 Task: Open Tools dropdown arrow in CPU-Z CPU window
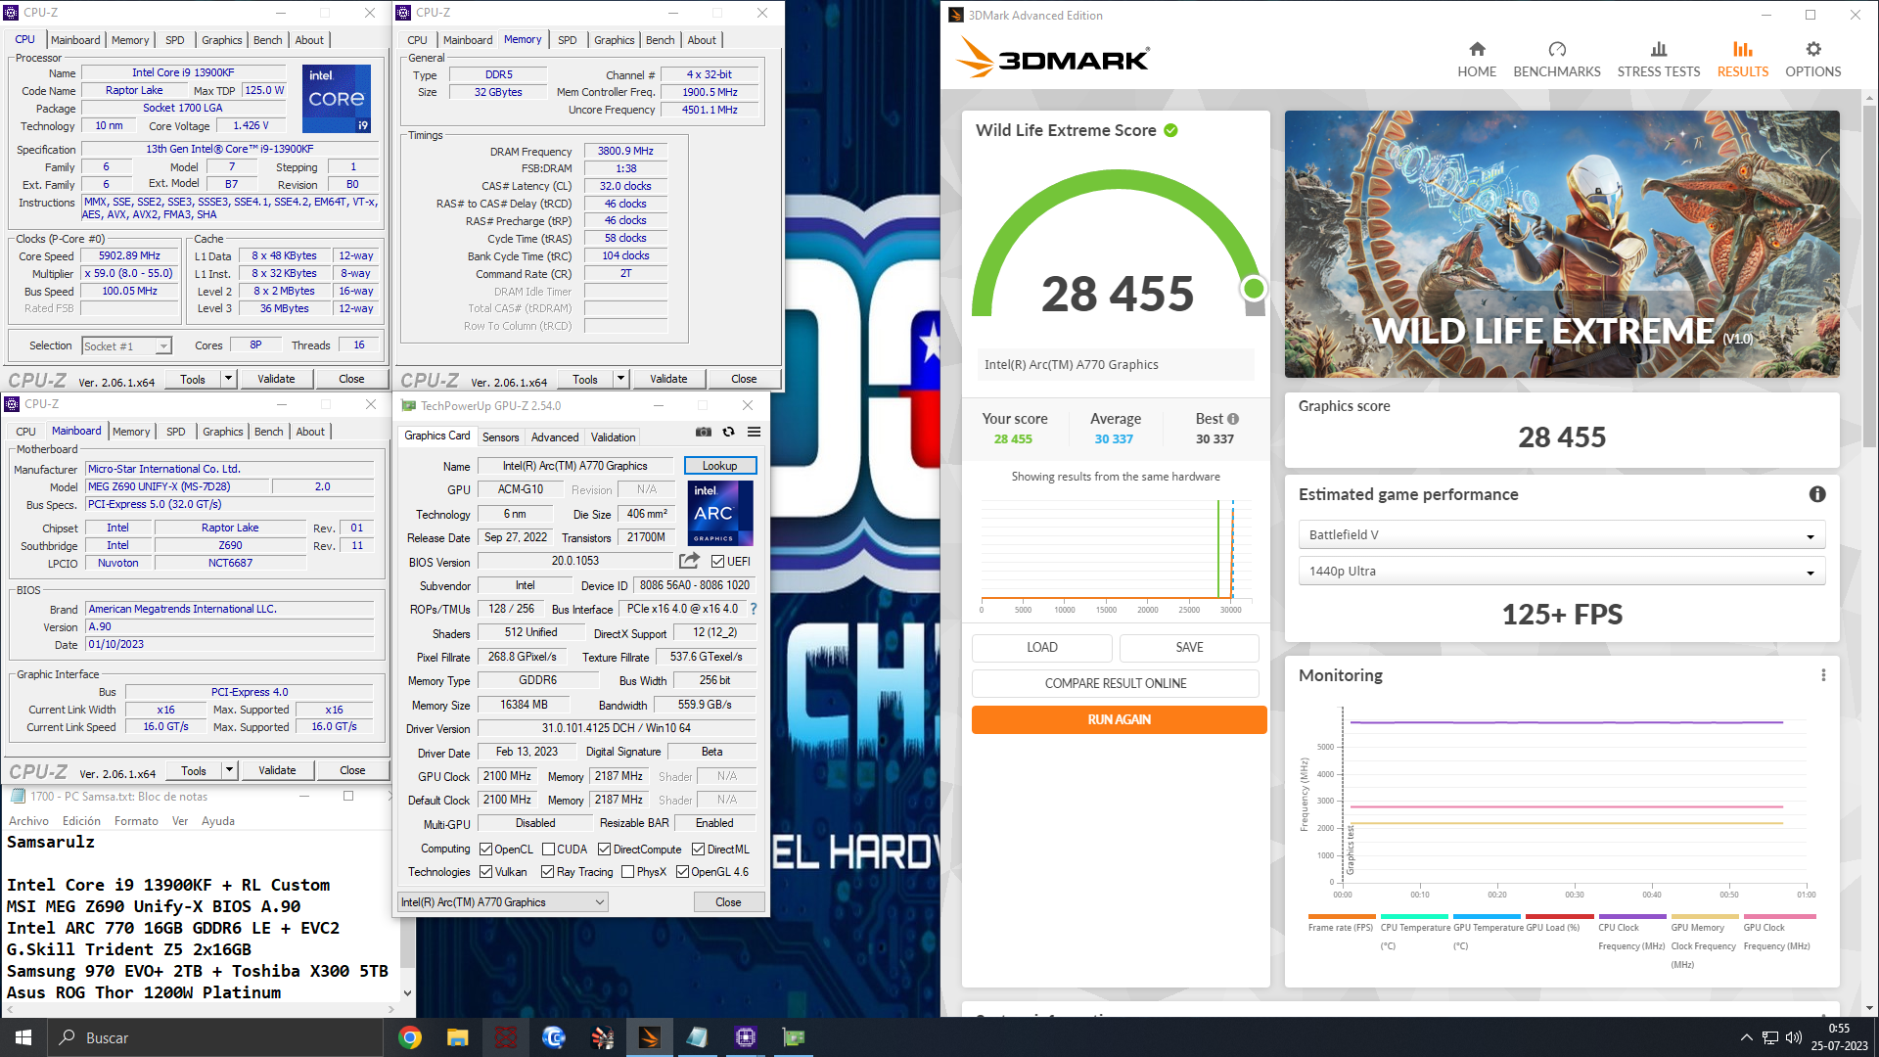coord(228,379)
